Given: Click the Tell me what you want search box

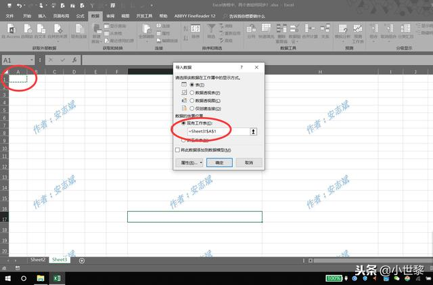Looking at the screenshot, I should point(244,16).
